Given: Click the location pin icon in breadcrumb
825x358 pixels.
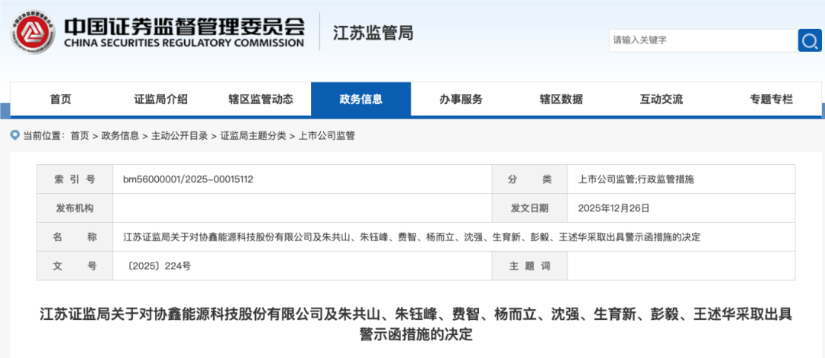Looking at the screenshot, I should tap(15, 136).
